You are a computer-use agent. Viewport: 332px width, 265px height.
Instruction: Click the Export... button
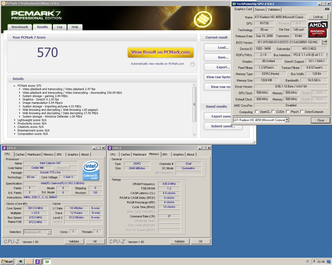tap(217, 67)
